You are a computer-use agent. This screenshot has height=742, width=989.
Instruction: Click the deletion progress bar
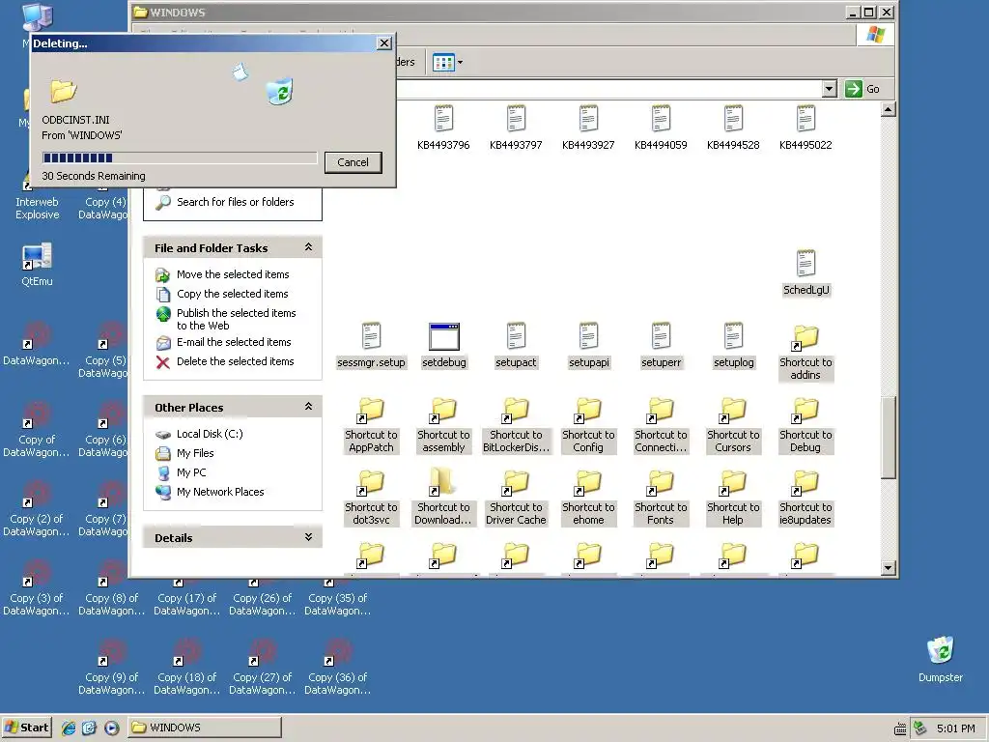click(180, 157)
